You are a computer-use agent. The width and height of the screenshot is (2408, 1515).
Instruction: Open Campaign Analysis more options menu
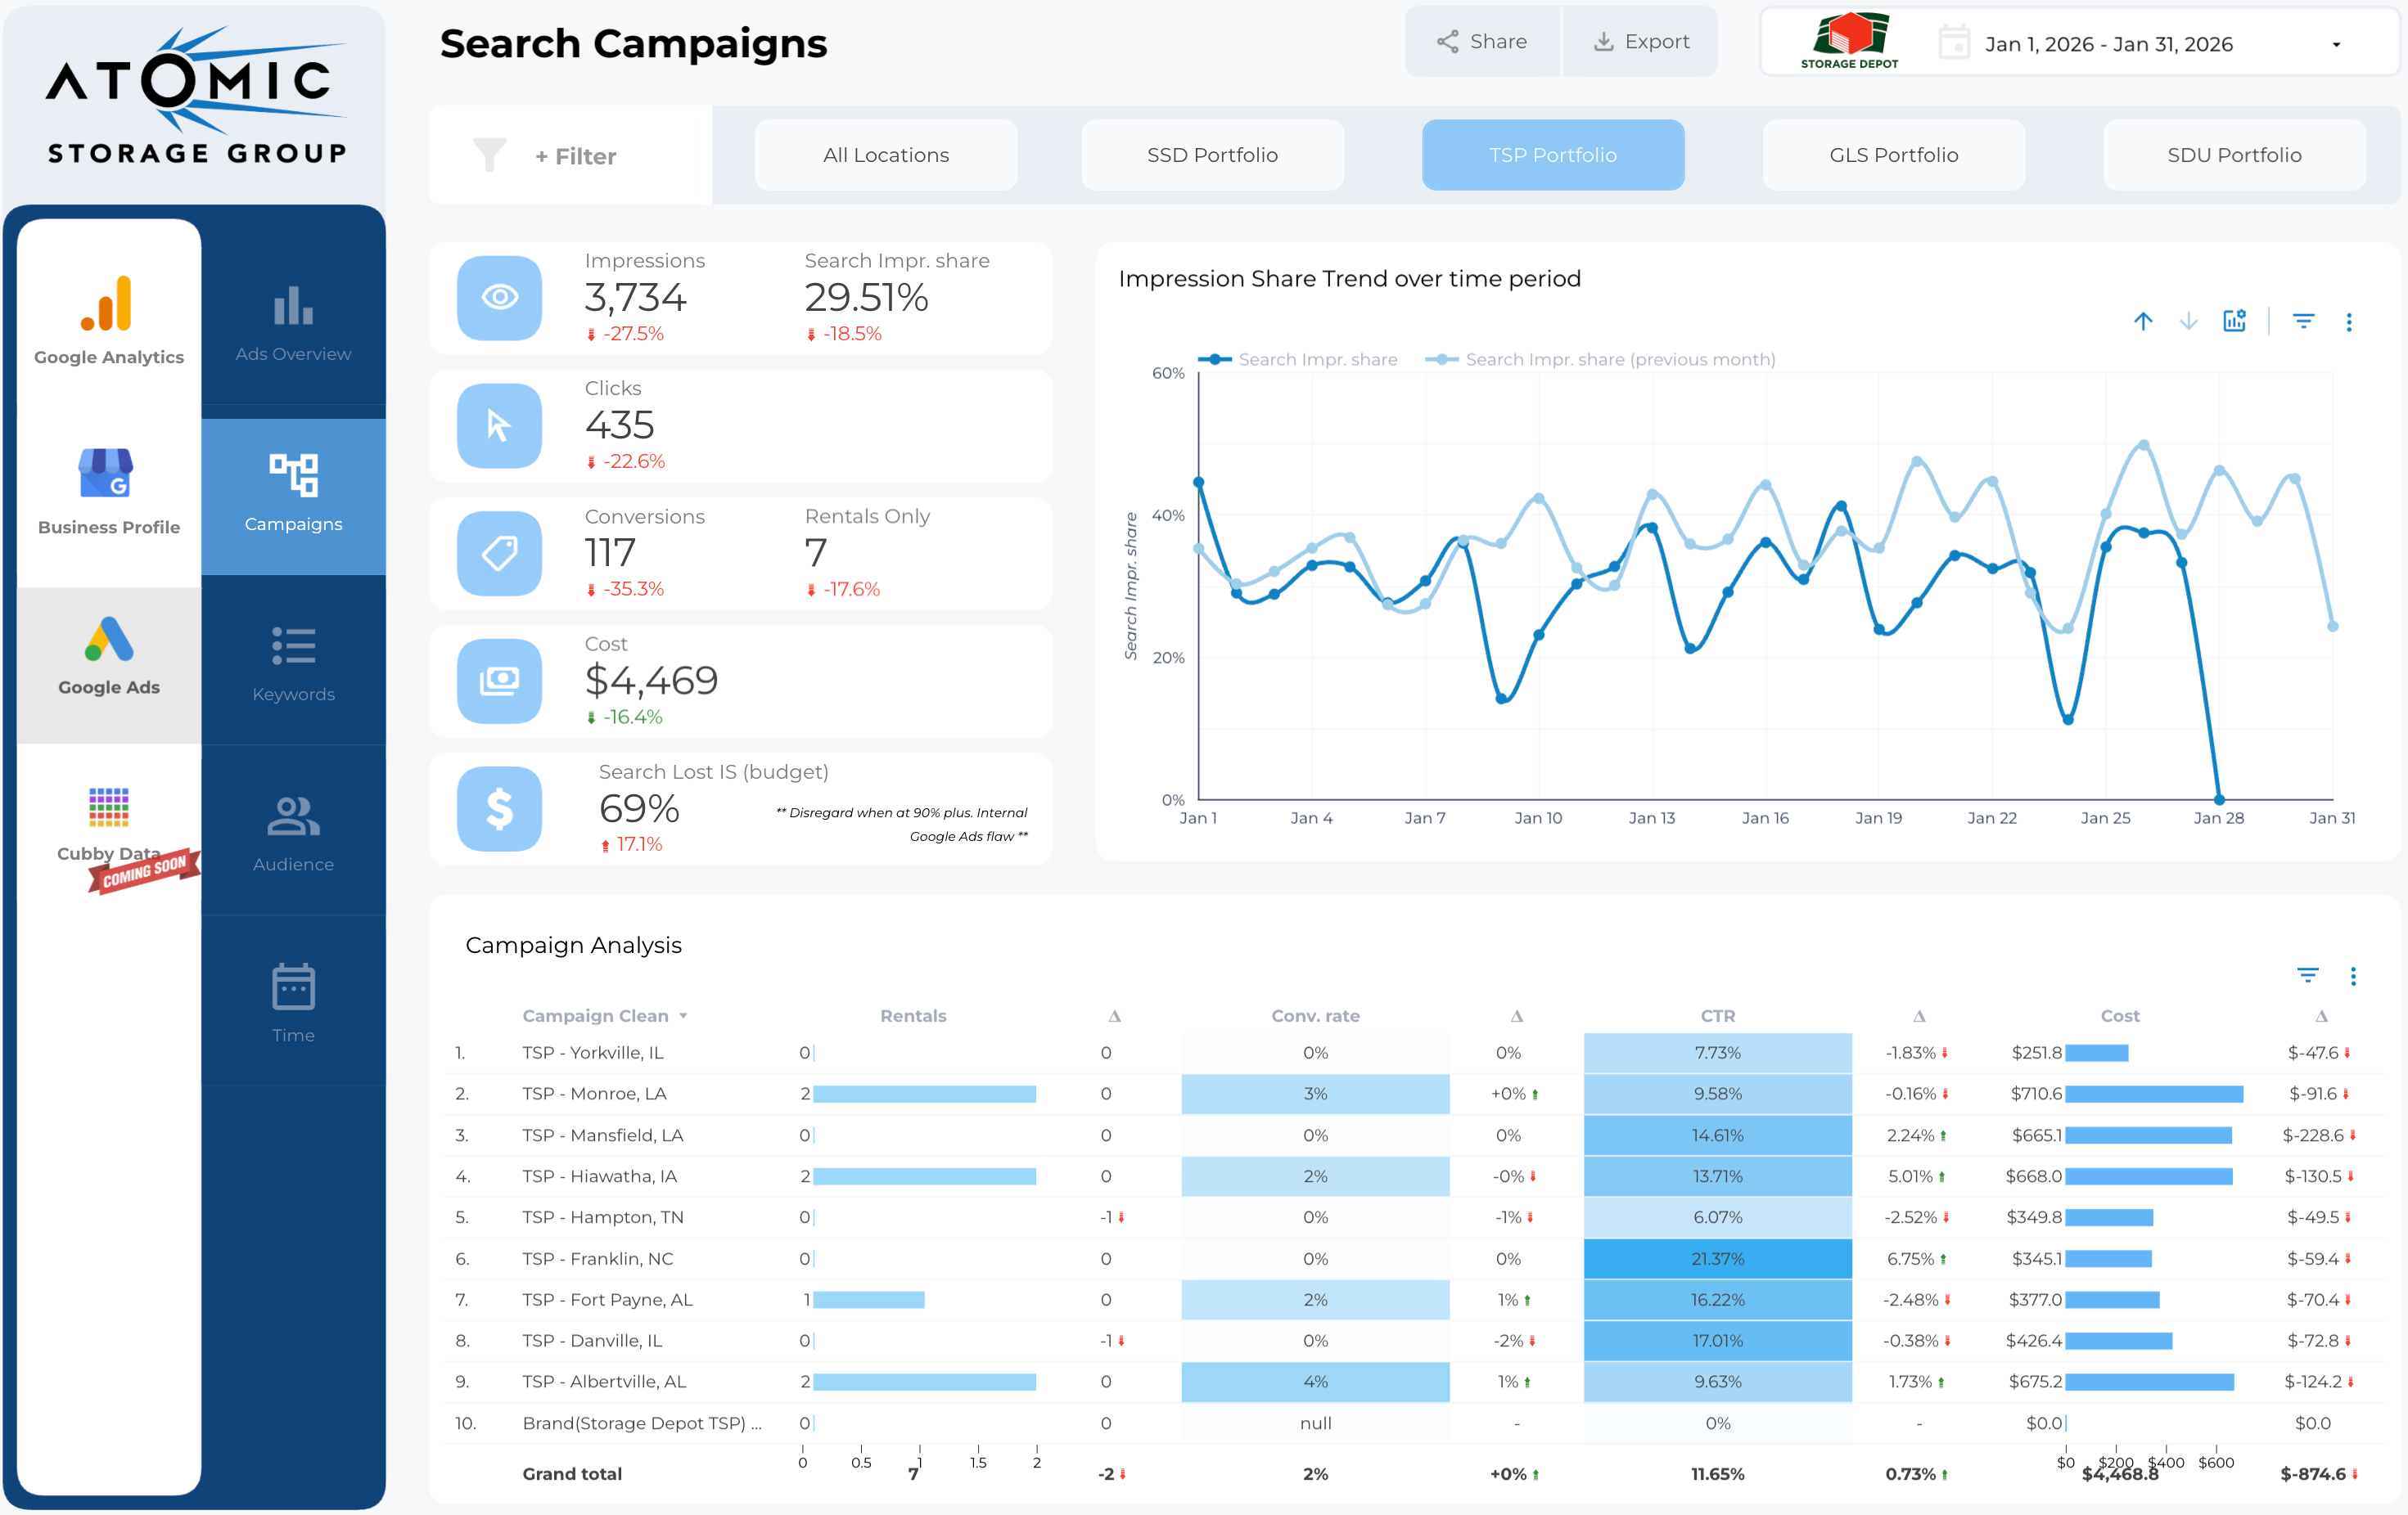pyautogui.click(x=2353, y=977)
